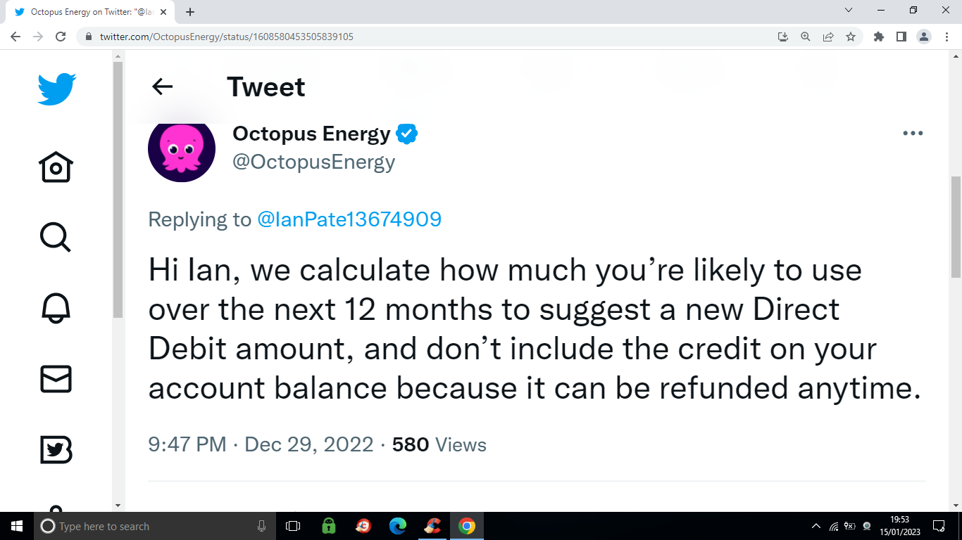Open Bookmarks icon in the Twitter sidebar
962x540 pixels.
56,450
